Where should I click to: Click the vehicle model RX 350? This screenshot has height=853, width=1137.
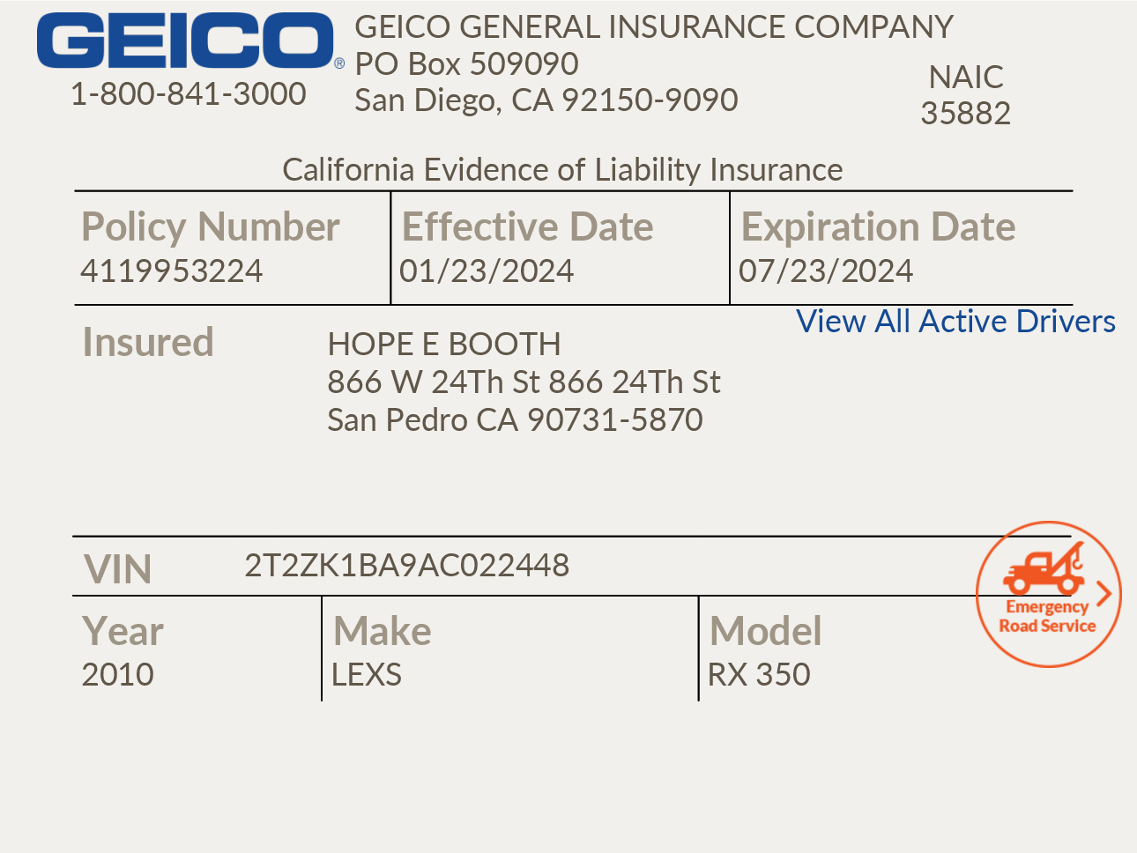758,674
